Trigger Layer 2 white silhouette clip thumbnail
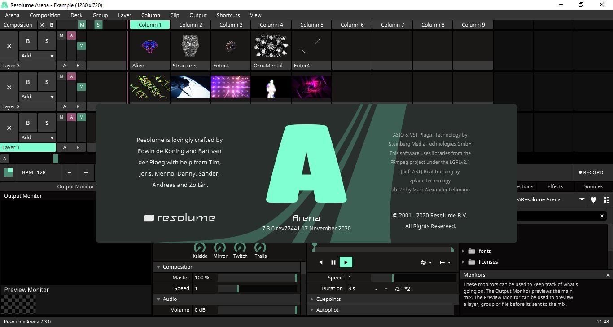The height and width of the screenshot is (327, 613). (271, 87)
